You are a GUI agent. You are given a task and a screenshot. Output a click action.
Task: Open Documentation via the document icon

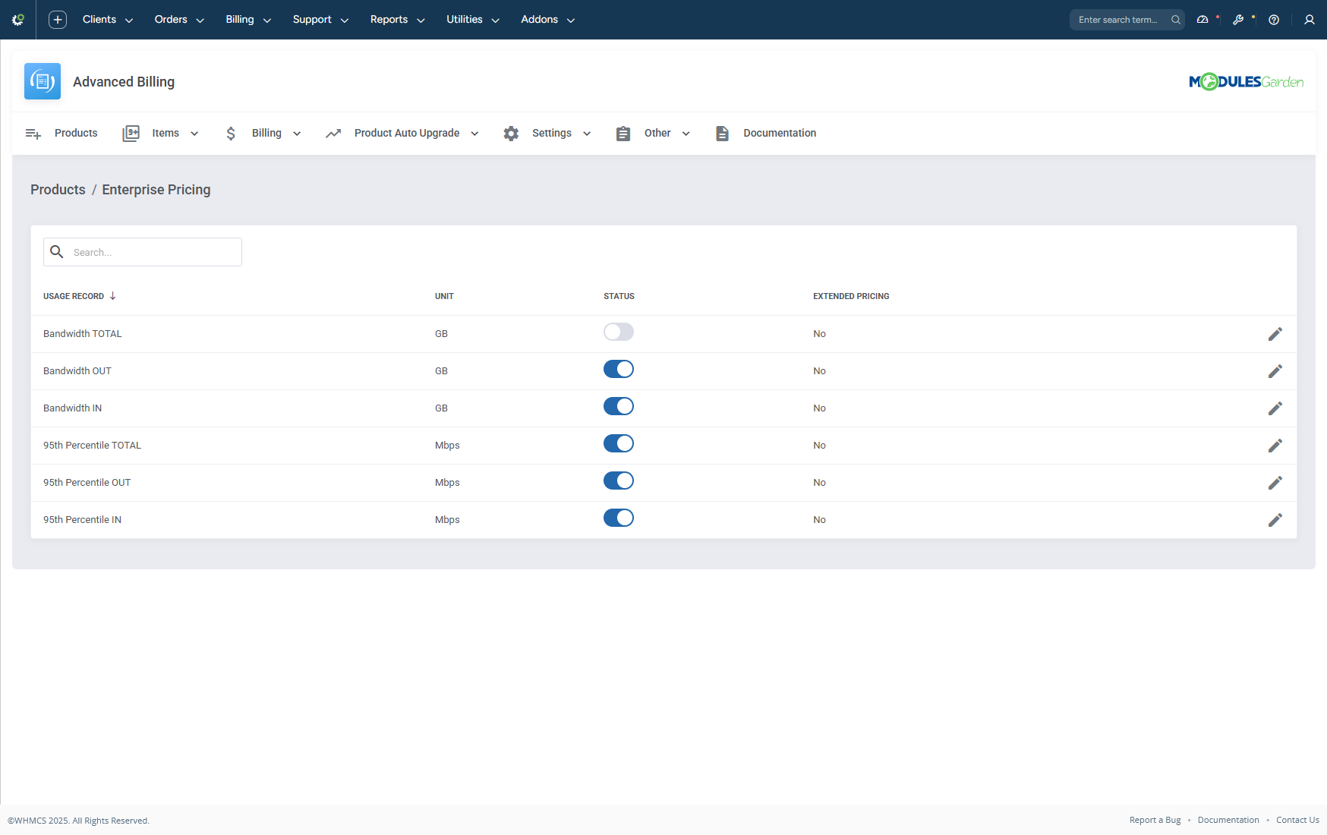tap(721, 133)
